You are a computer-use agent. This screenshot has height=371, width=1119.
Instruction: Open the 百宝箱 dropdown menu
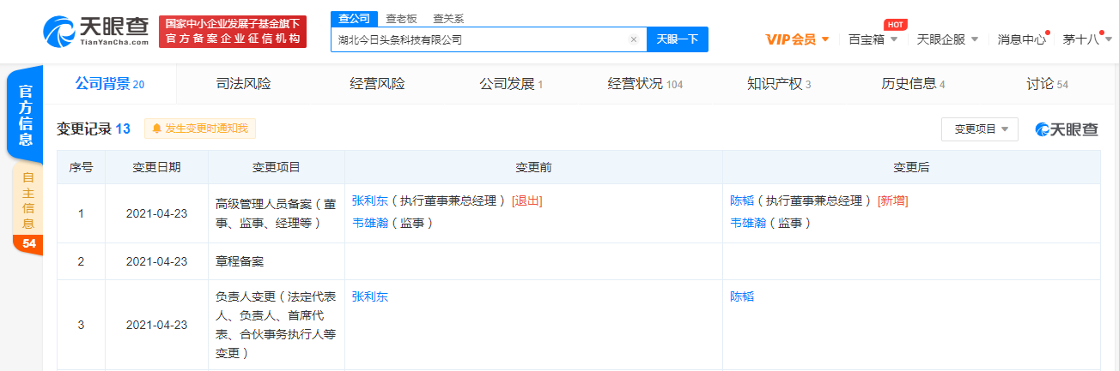coord(873,39)
